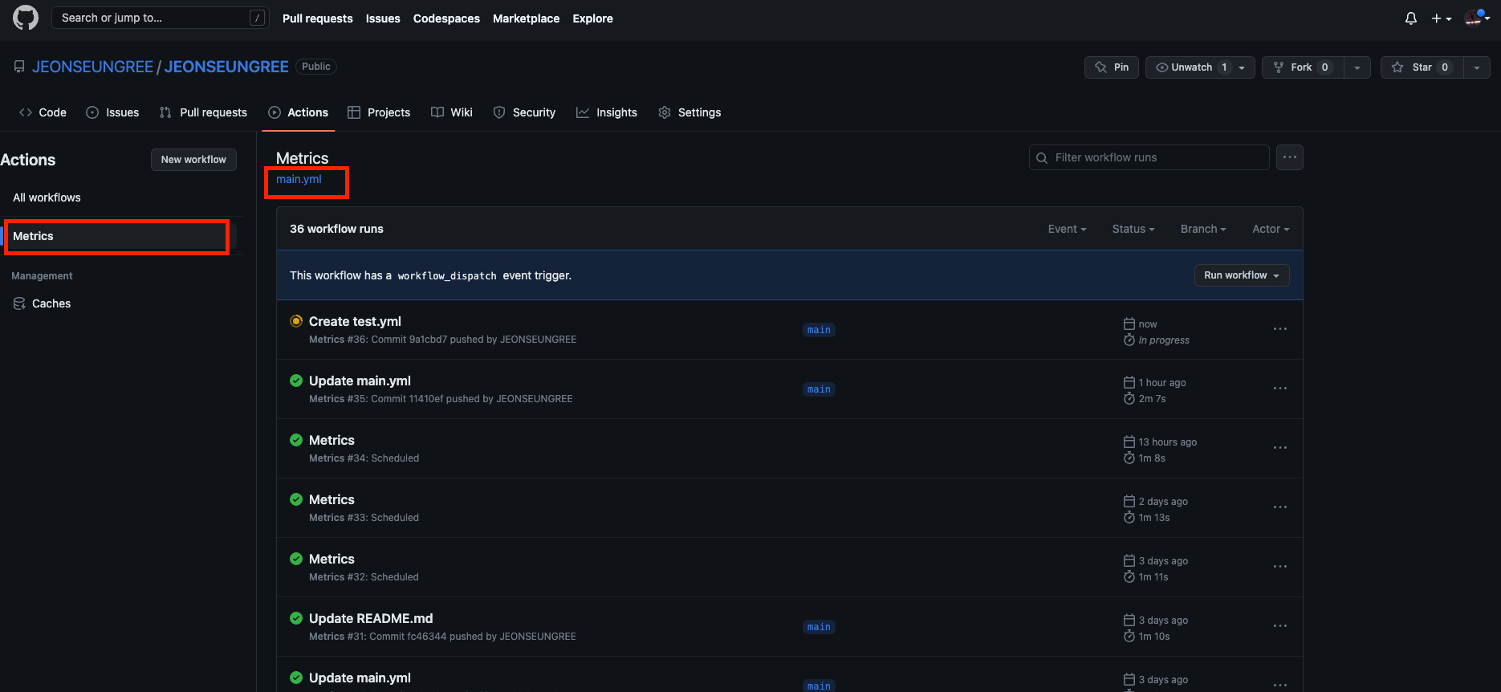Open the plus create-new menu
This screenshot has width=1501, height=692.
(x=1442, y=18)
